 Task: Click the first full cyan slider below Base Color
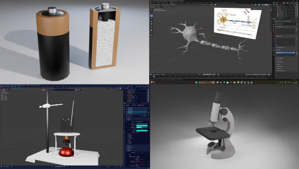coord(142,126)
